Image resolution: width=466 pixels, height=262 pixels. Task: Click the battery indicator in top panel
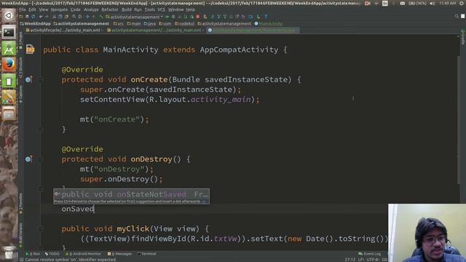click(416, 3)
